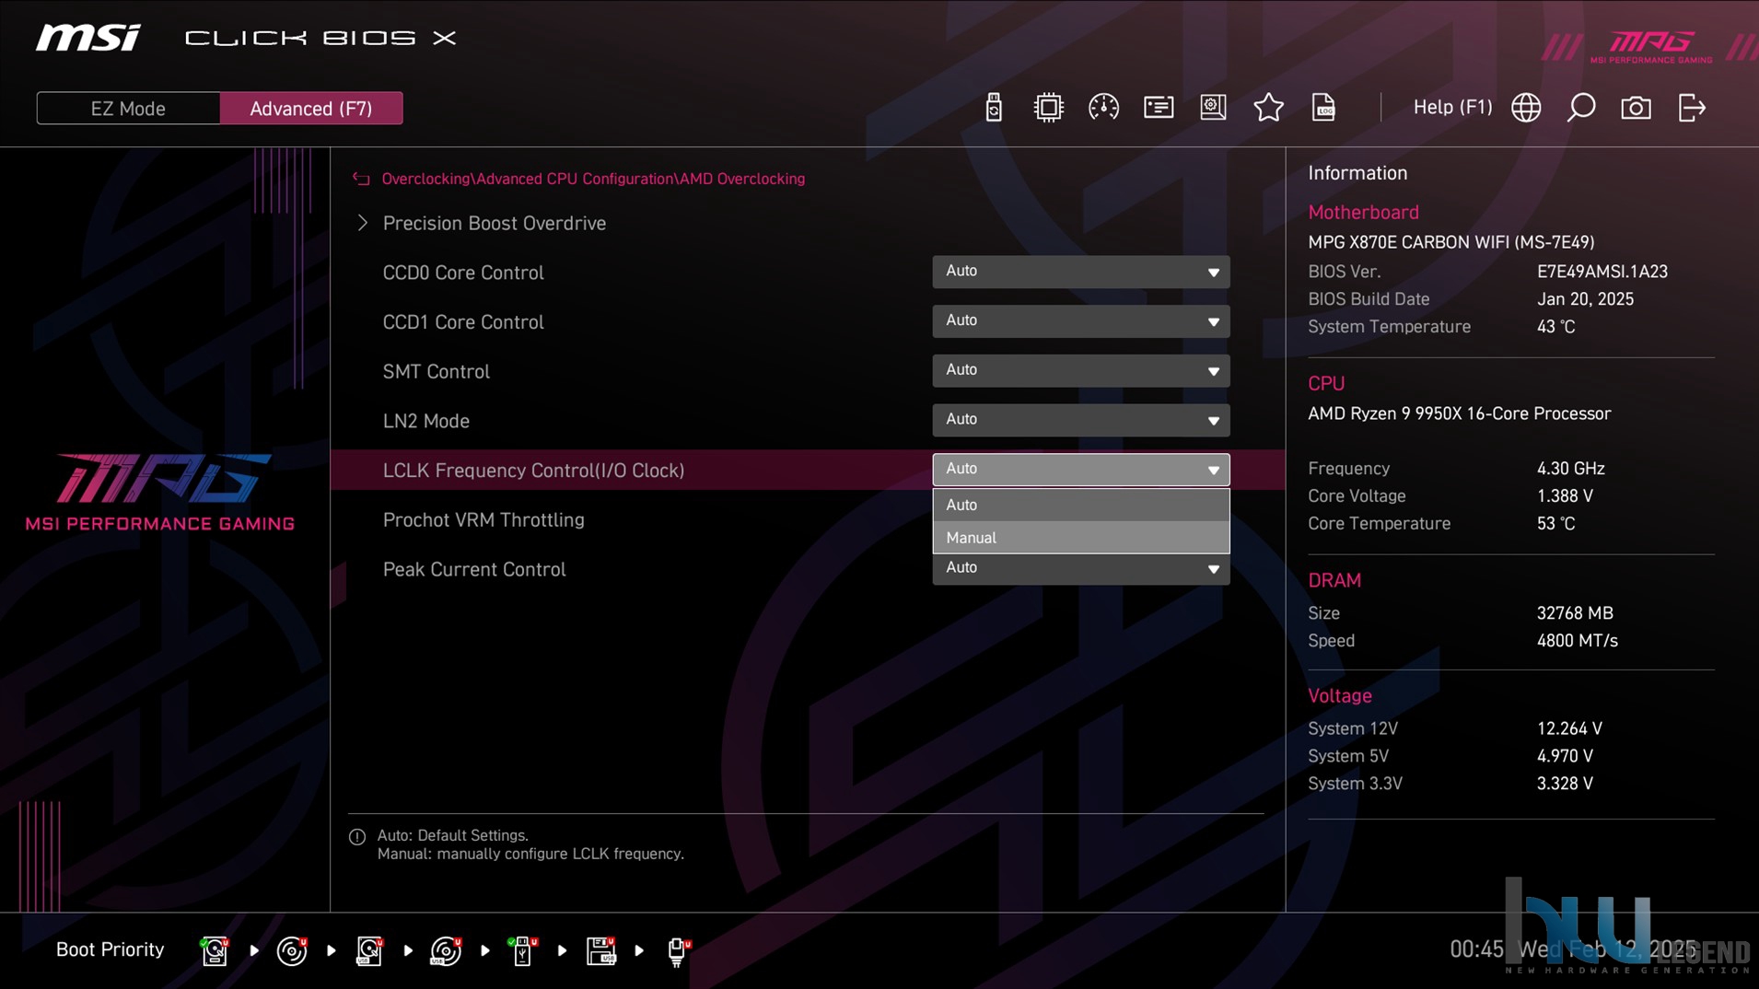
Task: Click the DRAM speed 4800 MT/s value
Action: pos(1577,641)
